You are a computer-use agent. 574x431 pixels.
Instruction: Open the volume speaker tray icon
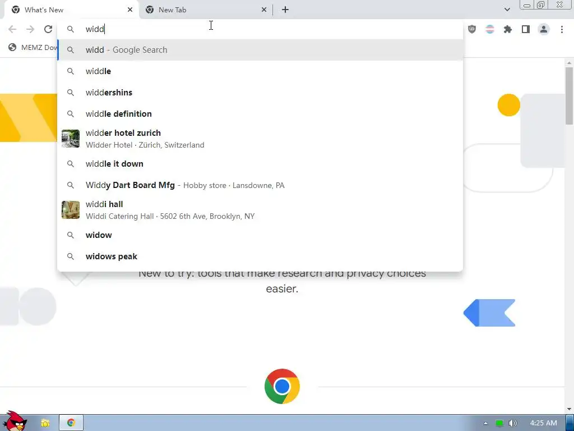tap(513, 423)
